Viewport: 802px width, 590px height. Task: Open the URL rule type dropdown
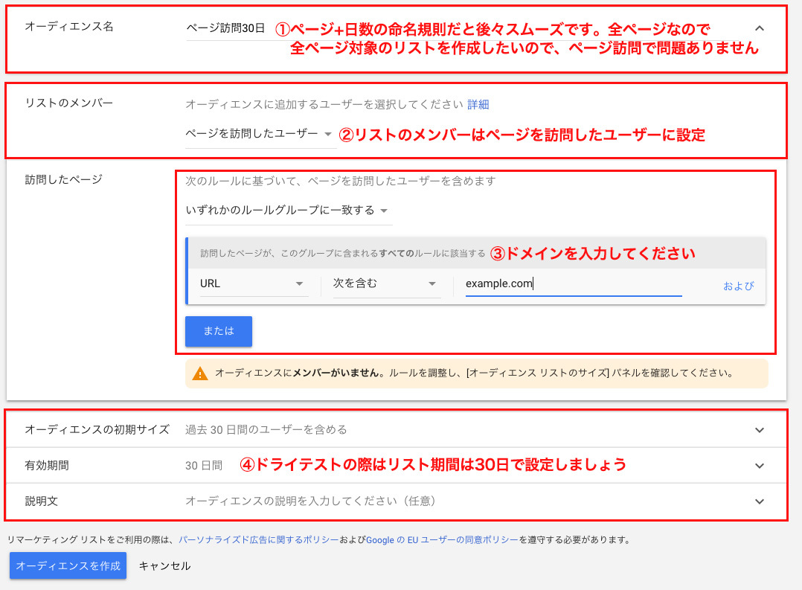tap(253, 283)
